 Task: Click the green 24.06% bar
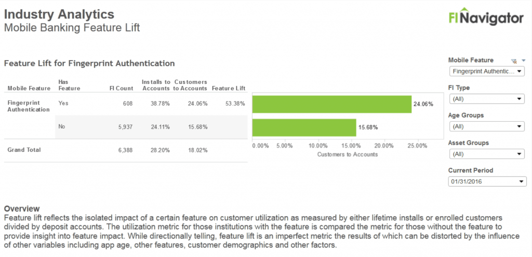coord(331,104)
